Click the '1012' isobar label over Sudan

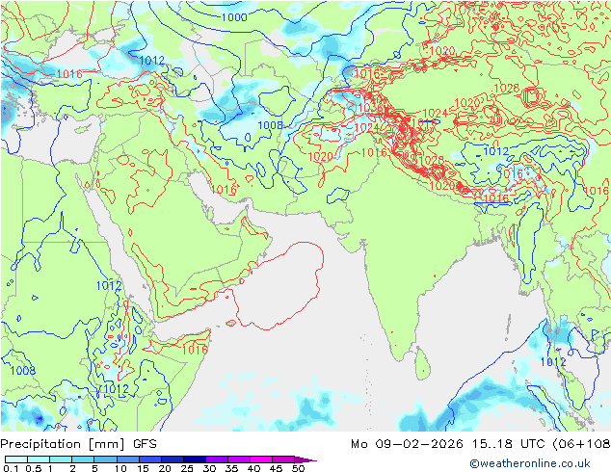(x=109, y=285)
